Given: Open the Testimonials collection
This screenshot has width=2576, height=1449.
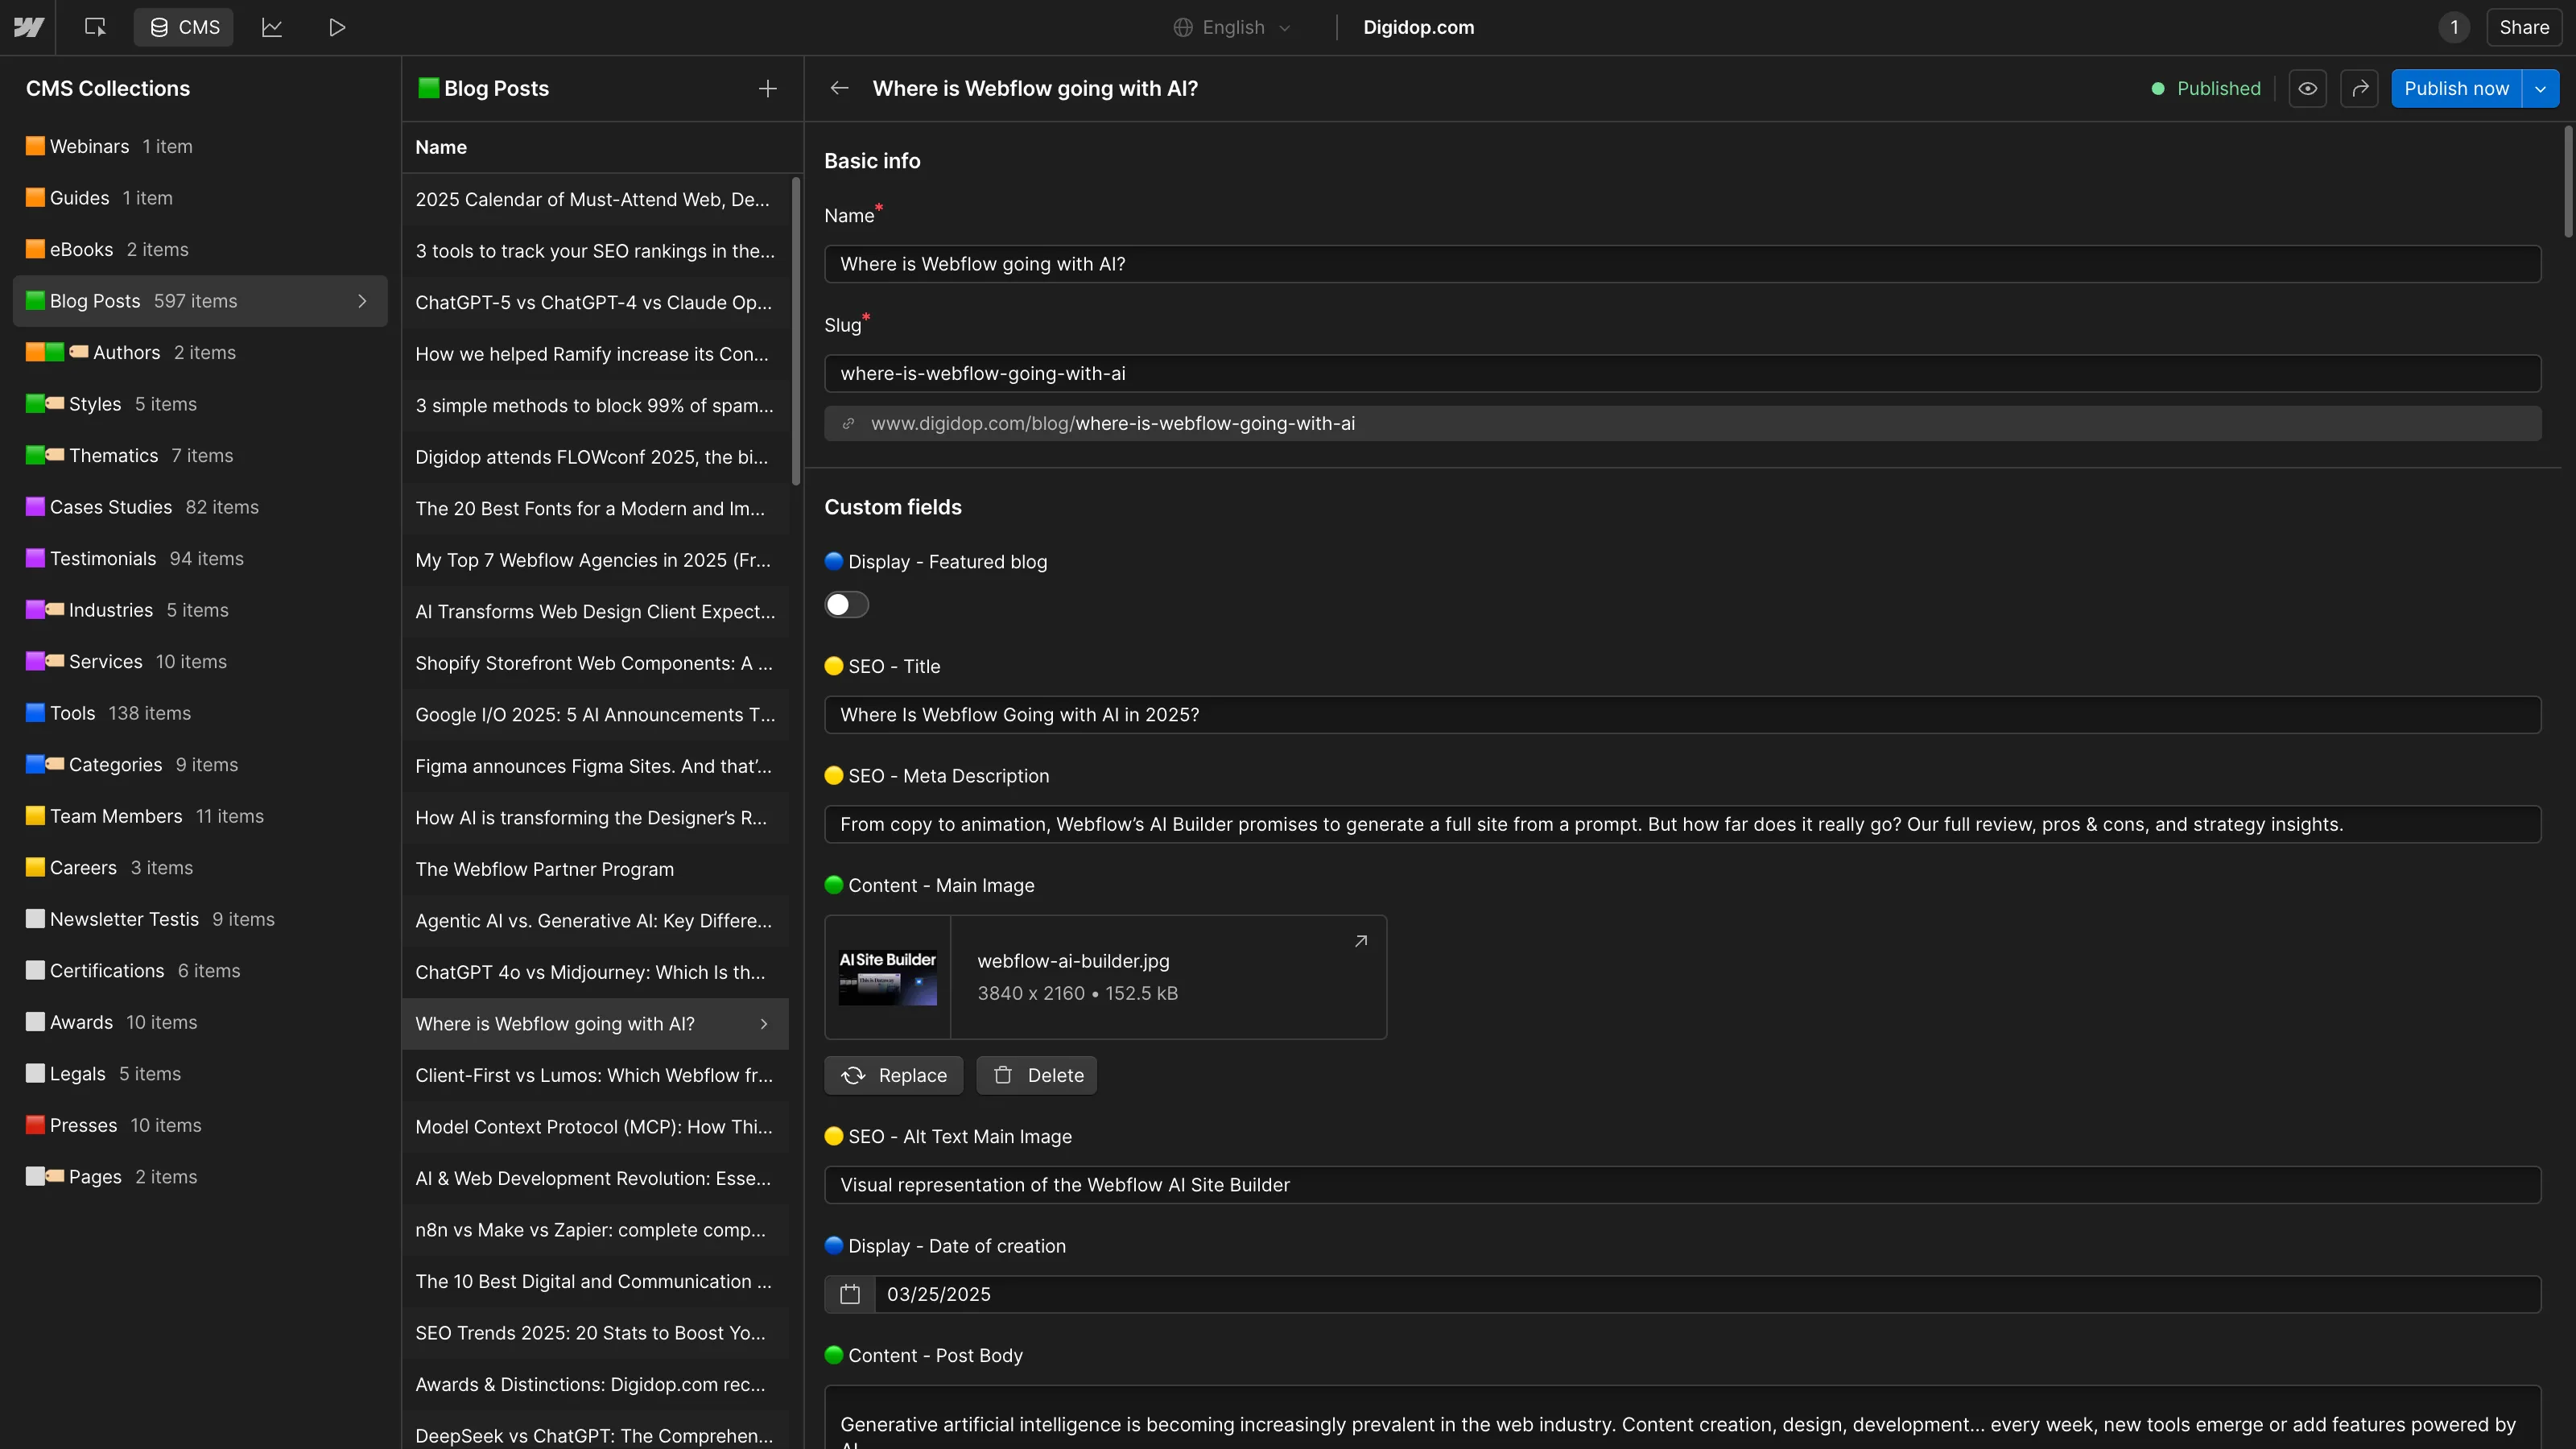Looking at the screenshot, I should [x=200, y=558].
